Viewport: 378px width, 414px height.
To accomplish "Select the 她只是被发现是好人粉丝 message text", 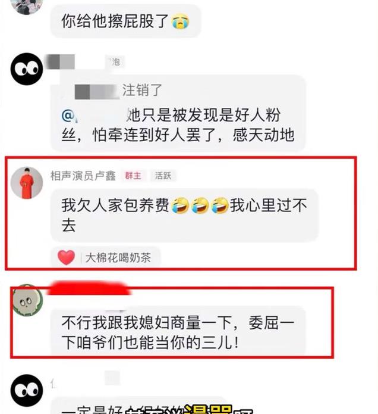I will click(178, 125).
